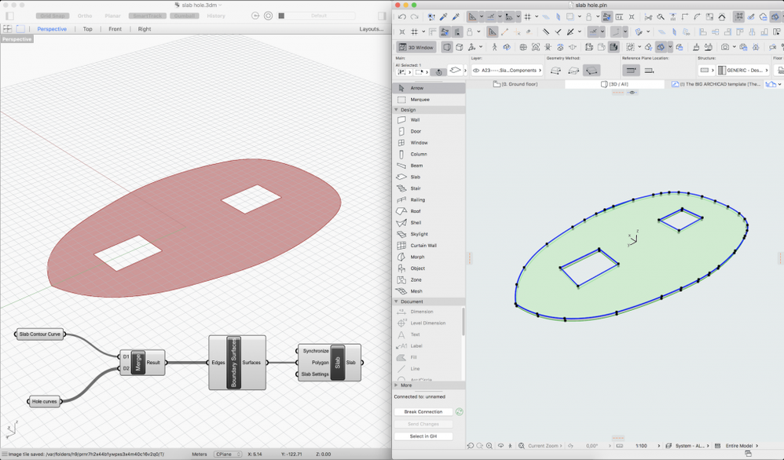The height and width of the screenshot is (460, 784).
Task: Activate the Marquee selection tool
Action: pos(419,100)
